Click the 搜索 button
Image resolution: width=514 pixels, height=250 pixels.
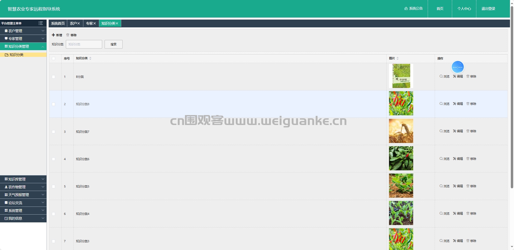click(113, 44)
